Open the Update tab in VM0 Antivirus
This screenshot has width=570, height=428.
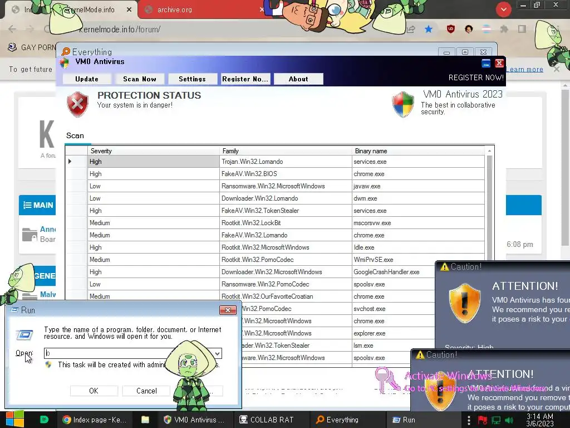87,79
